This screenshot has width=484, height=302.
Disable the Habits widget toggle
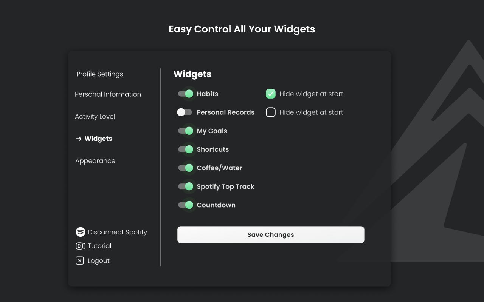click(185, 94)
